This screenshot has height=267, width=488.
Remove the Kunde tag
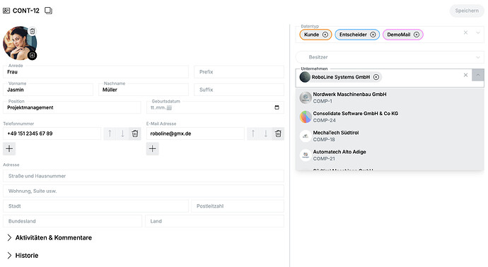pos(325,35)
